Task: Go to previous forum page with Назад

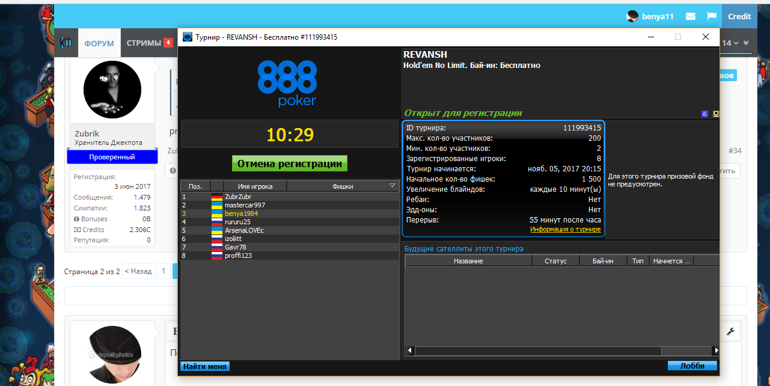Action: 138,271
